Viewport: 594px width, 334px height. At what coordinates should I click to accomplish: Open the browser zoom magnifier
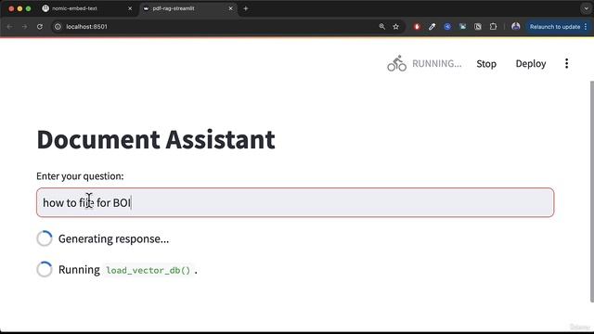[x=381, y=27]
